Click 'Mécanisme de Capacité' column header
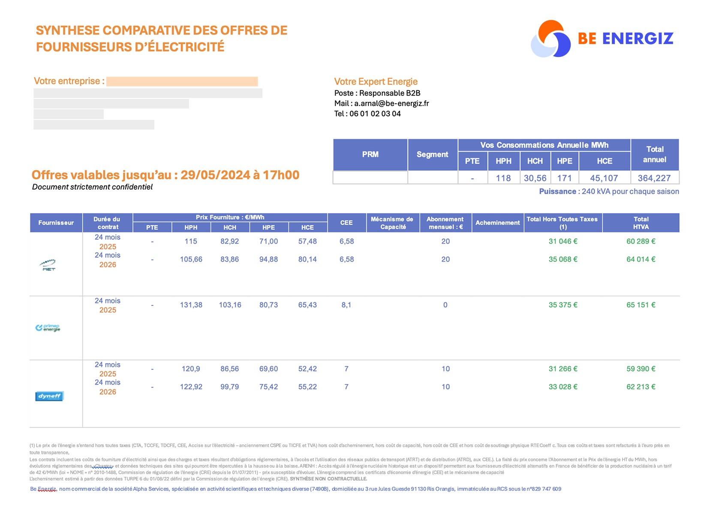 (393, 223)
